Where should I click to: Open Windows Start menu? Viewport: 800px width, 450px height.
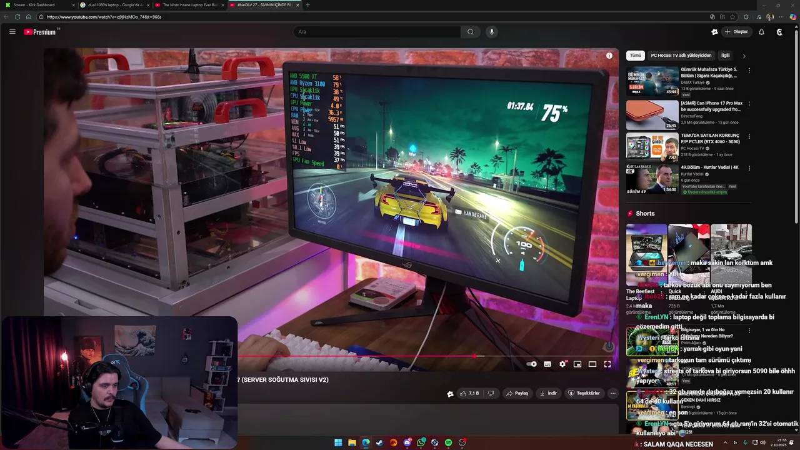[338, 442]
